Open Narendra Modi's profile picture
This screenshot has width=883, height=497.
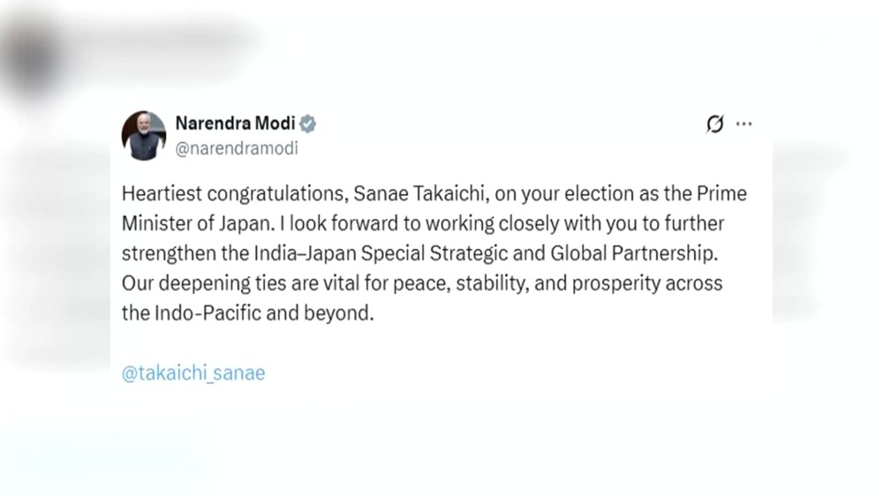pyautogui.click(x=144, y=135)
